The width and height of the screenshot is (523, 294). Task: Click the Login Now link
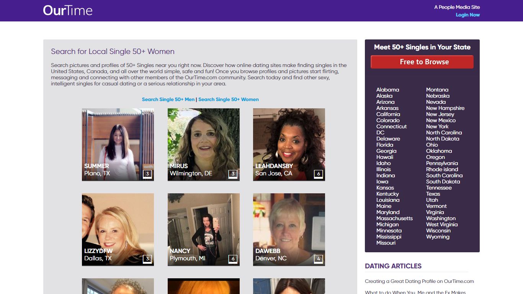pyautogui.click(x=467, y=15)
